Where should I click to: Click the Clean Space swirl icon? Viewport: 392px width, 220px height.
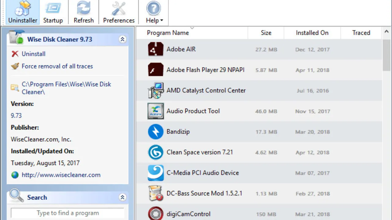pos(156,152)
